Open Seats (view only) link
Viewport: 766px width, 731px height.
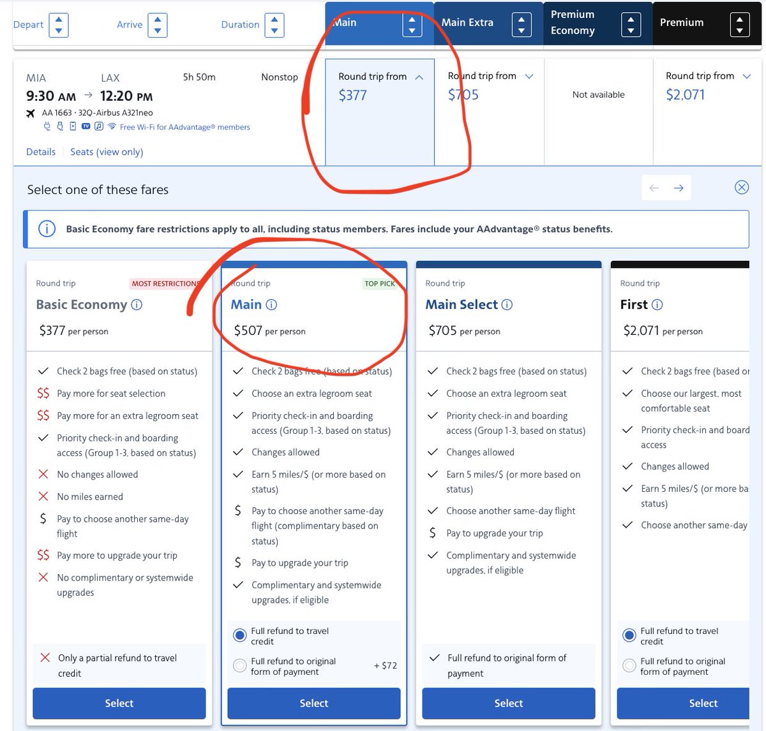click(x=107, y=152)
